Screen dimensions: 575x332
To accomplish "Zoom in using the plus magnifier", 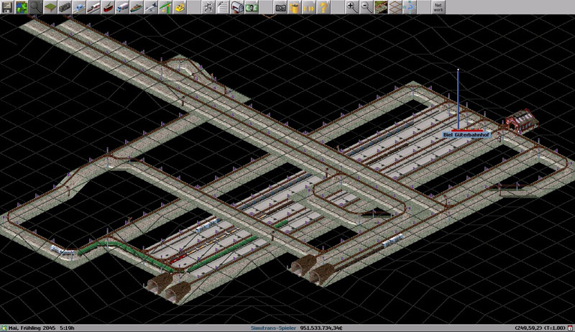I will [x=351, y=7].
